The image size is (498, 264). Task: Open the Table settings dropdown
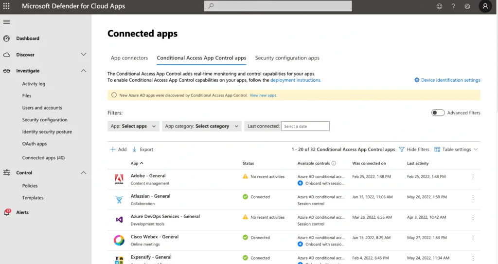pos(456,149)
